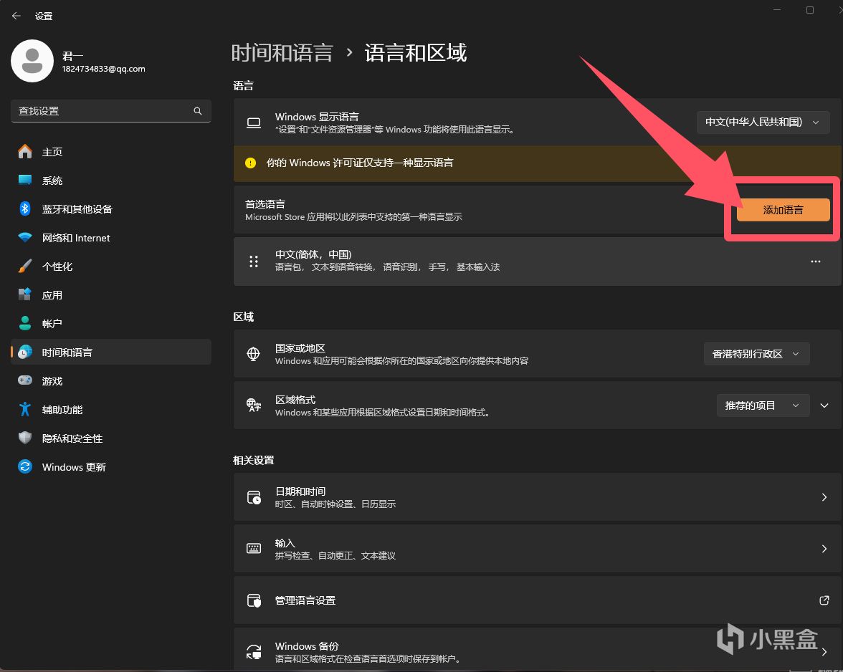The width and height of the screenshot is (843, 672).
Task: Open the 推荐的项目 format dropdown
Action: (763, 405)
